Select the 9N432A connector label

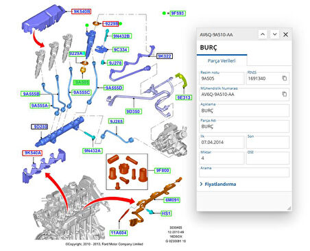point(93,151)
